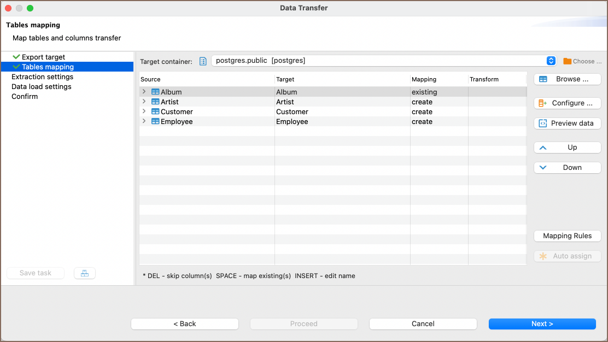This screenshot has width=608, height=342.
Task: Select the Customer mapping cell showing create
Action: 422,112
